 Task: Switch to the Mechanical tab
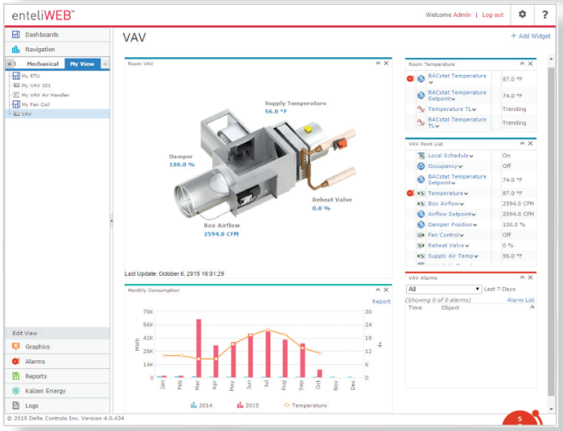pyautogui.click(x=43, y=64)
